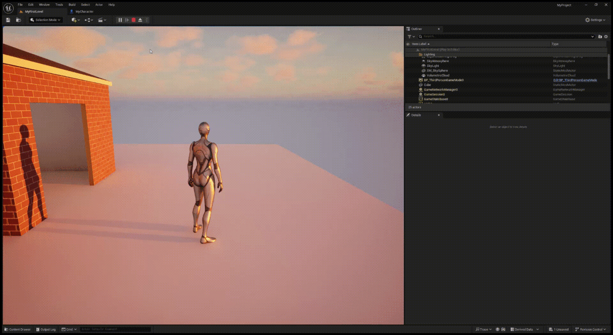Switch to the MyFirstLevel tab
This screenshot has height=335, width=613.
click(x=34, y=11)
